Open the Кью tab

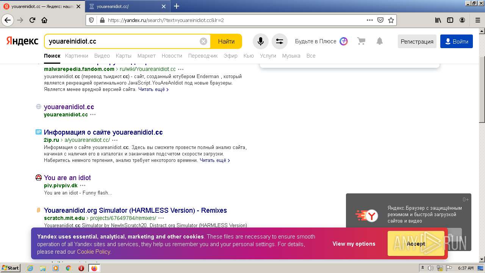(249, 56)
